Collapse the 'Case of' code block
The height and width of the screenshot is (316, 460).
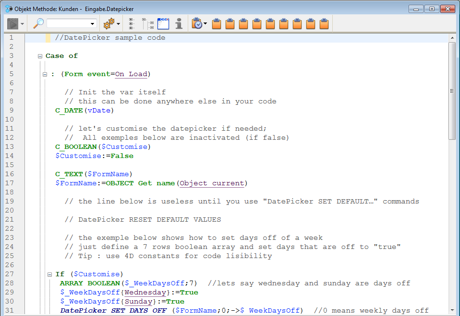[40, 56]
